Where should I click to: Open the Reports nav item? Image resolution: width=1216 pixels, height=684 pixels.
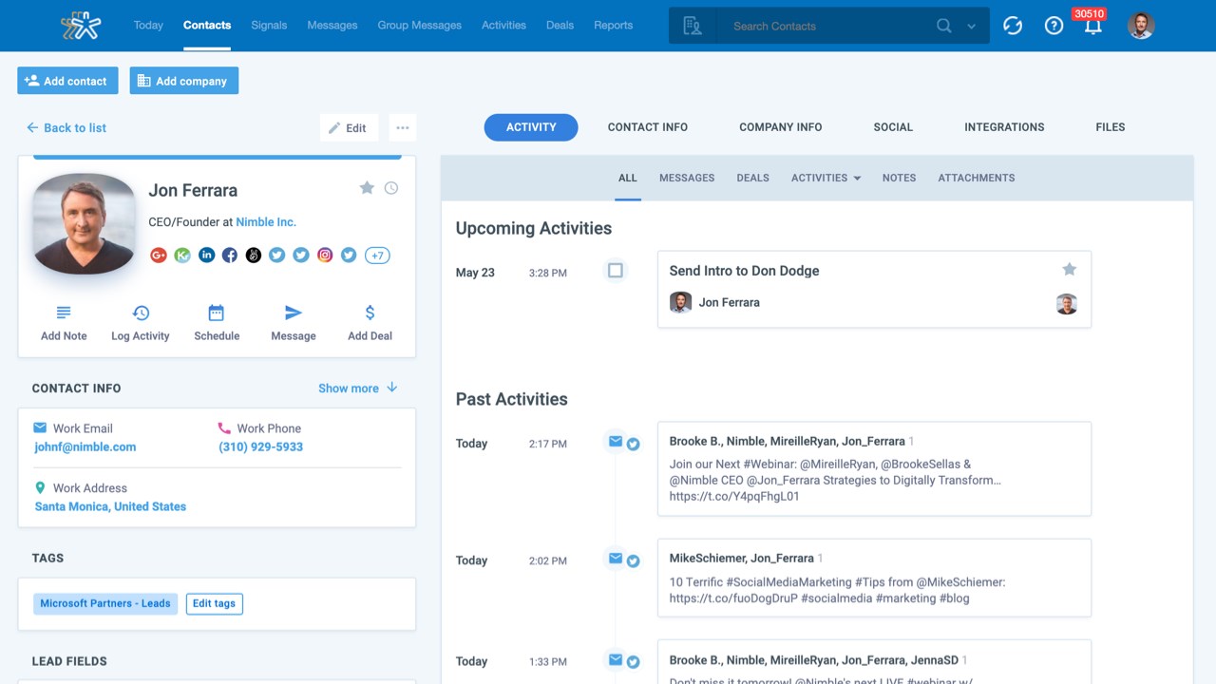pyautogui.click(x=613, y=25)
